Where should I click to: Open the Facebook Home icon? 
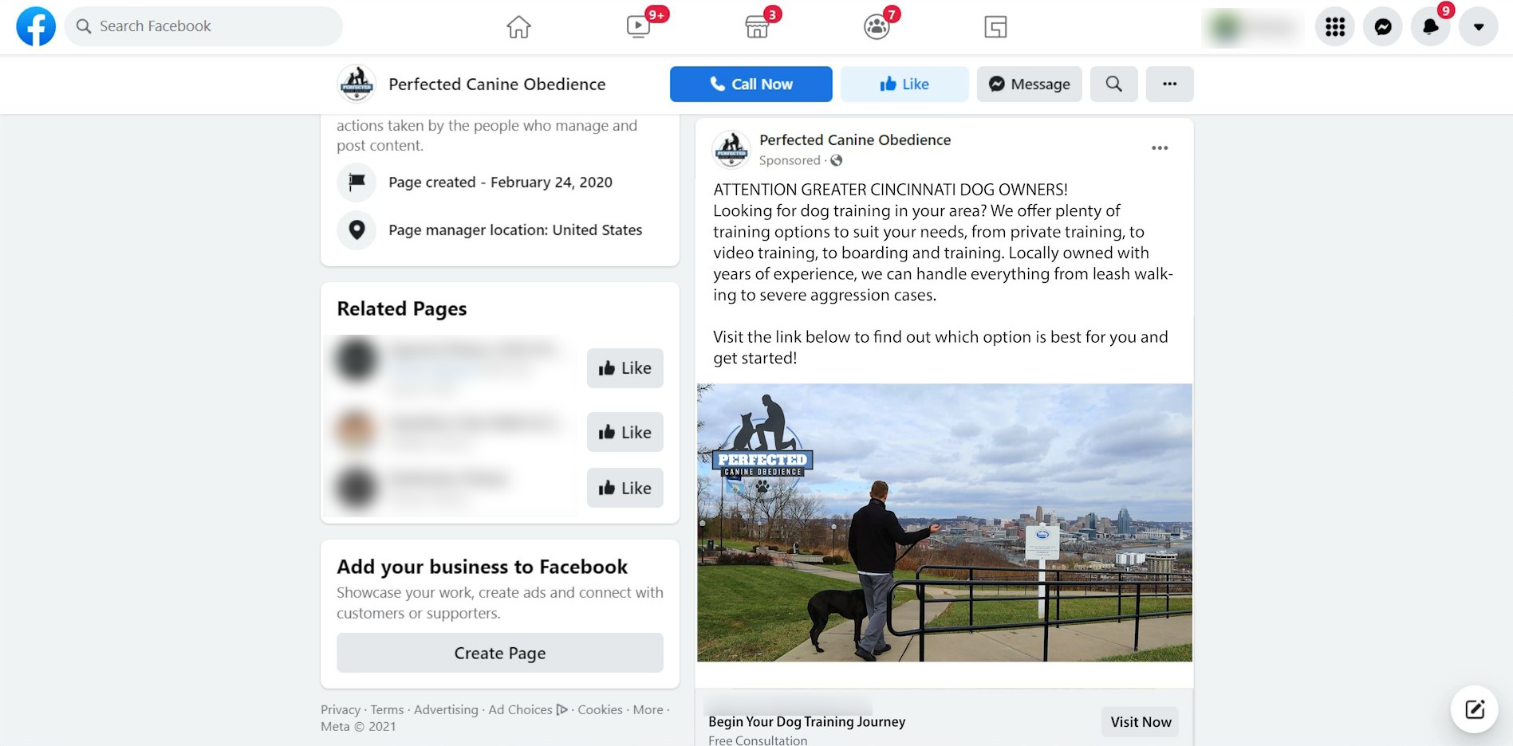518,27
